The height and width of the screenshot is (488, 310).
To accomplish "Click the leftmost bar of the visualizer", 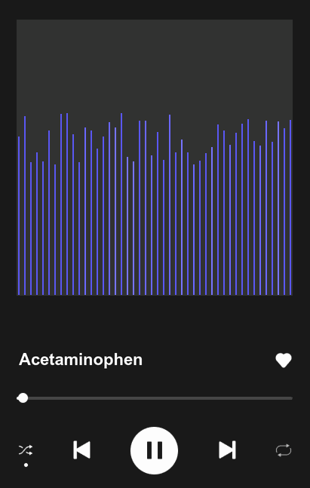I will [19, 216].
